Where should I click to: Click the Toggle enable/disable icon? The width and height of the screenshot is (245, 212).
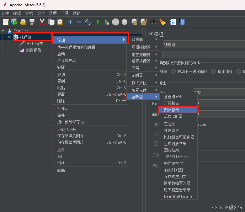click(88, 22)
